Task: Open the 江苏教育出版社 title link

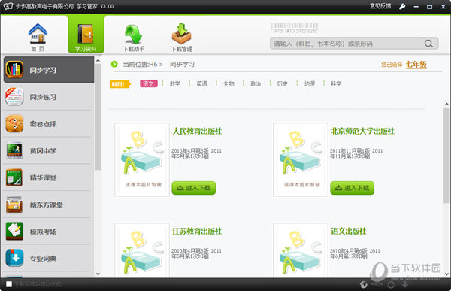Action: coord(197,231)
